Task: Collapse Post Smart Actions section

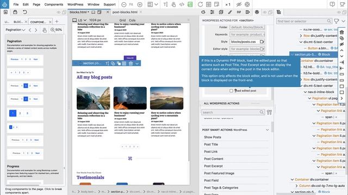Action: pyautogui.click(x=267, y=130)
